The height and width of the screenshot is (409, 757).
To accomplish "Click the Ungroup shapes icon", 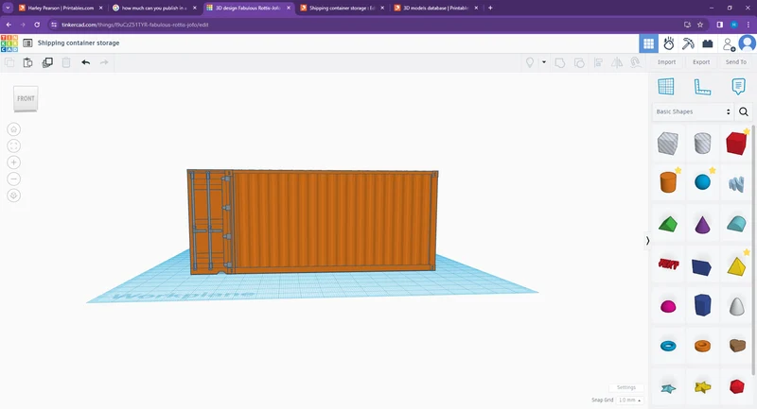I will 579,62.
